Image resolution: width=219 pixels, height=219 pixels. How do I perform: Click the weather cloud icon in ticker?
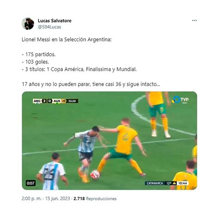(174, 183)
